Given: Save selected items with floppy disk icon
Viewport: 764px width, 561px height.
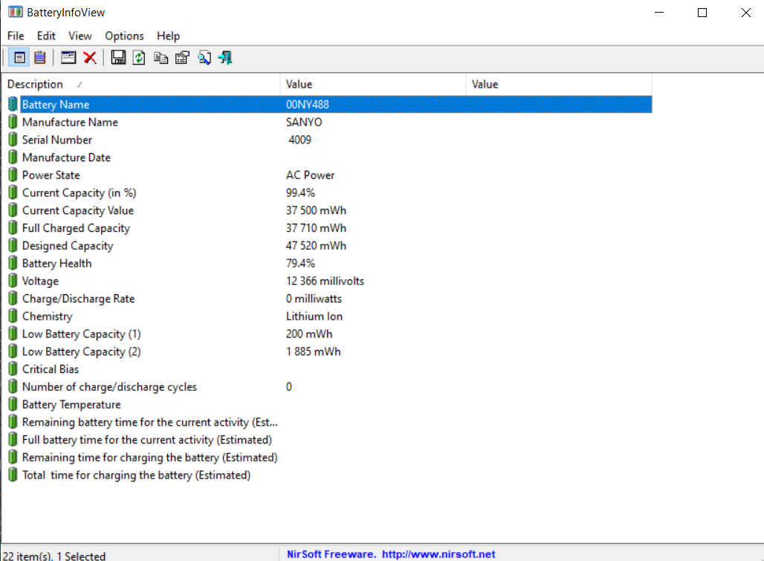Looking at the screenshot, I should pos(118,58).
